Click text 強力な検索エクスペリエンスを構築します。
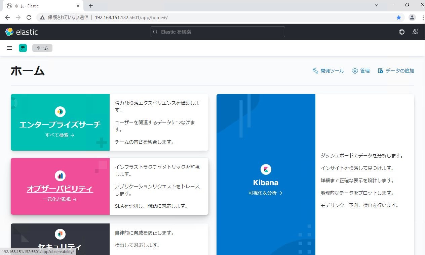 pyautogui.click(x=157, y=106)
